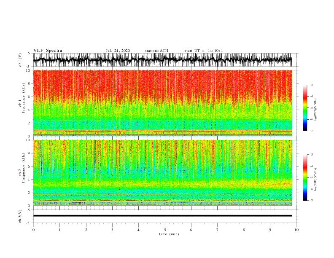Click the ch.2 spectrogram color scale bar
The height and width of the screenshot is (258, 334).
tap(305, 177)
